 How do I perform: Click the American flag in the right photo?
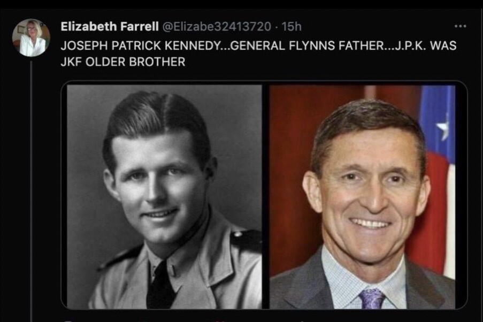click(439, 160)
